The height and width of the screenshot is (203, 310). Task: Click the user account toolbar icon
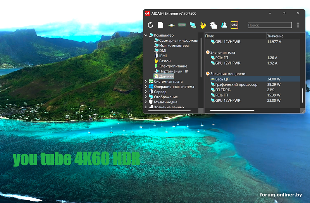click(x=224, y=25)
